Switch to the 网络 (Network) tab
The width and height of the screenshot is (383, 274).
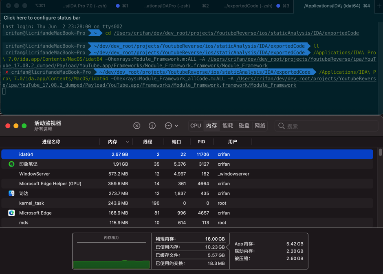pos(260,125)
